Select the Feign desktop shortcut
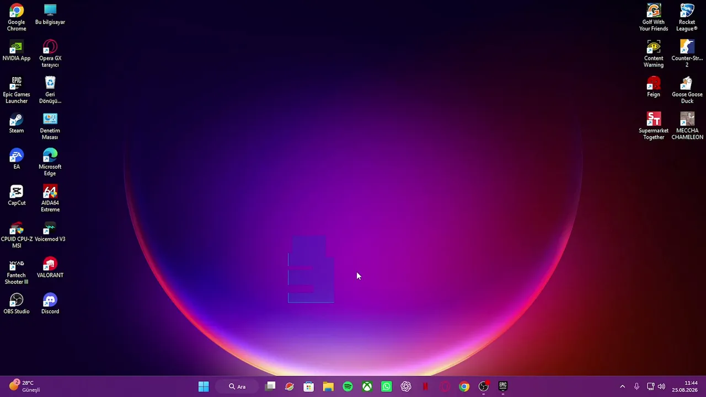Screen dimensions: 706x397 click(654, 87)
